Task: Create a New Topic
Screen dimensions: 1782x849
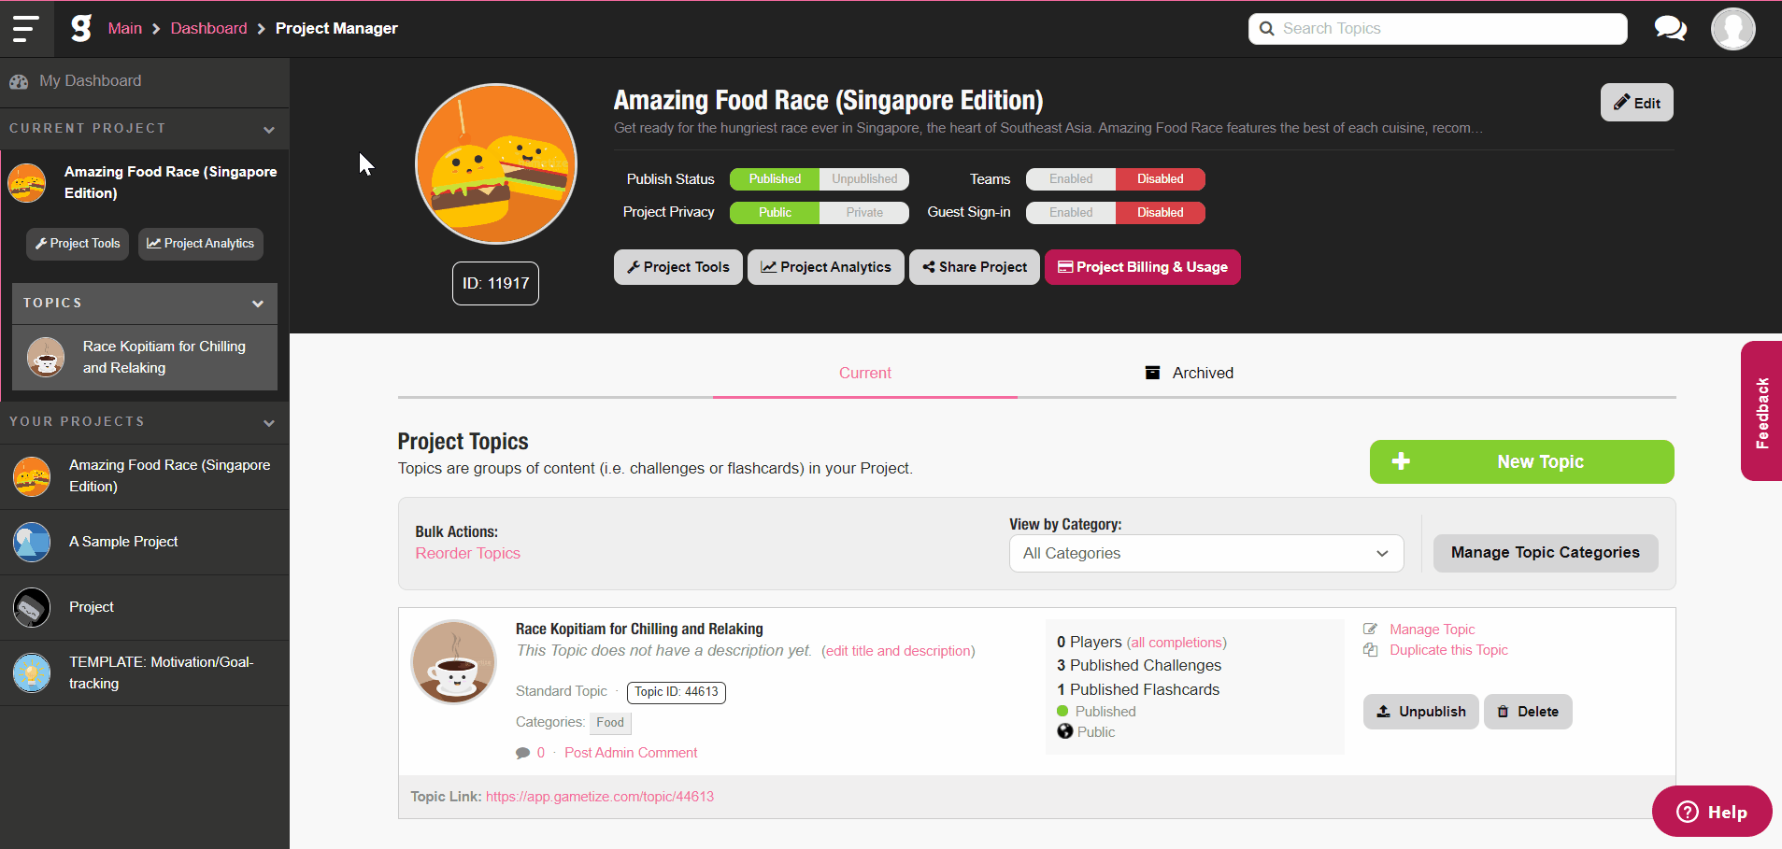Action: click(1521, 461)
